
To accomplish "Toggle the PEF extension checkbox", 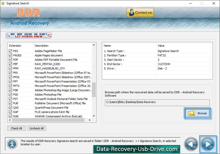I will pos(10,64).
